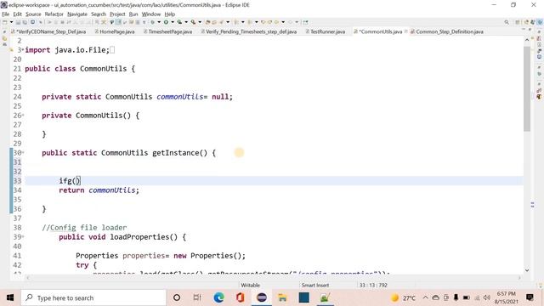Click the taskbar Office icon
Screen dimensions: 544x306
pyautogui.click(x=240, y=297)
